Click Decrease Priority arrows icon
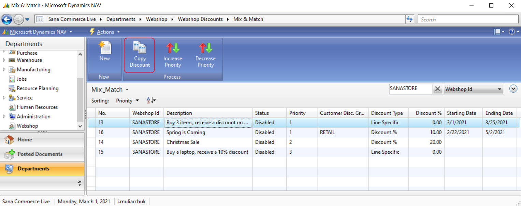This screenshot has height=206, width=521. point(205,48)
